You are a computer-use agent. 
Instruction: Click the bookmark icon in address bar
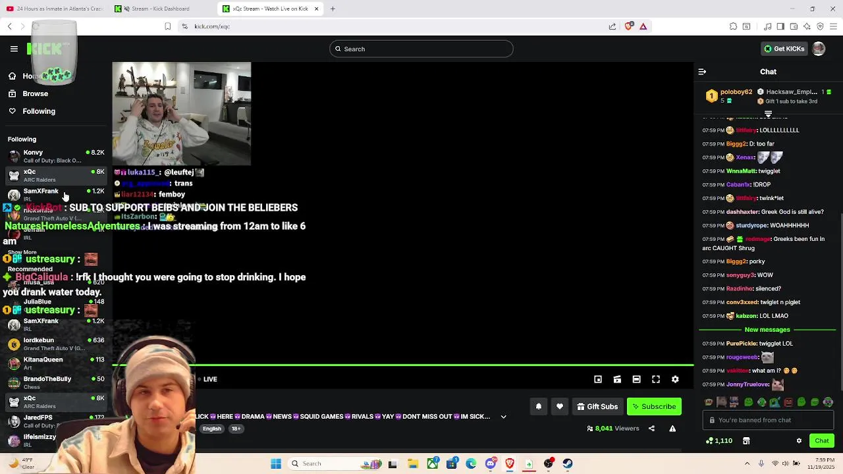click(168, 26)
